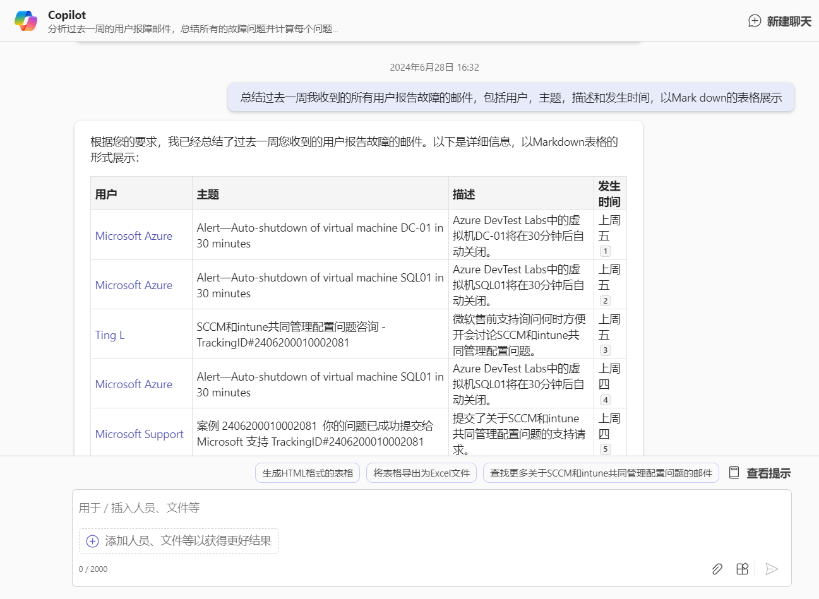819x599 pixels.
Task: Click the plus icon in 添加人员、文件等
Action: (93, 541)
